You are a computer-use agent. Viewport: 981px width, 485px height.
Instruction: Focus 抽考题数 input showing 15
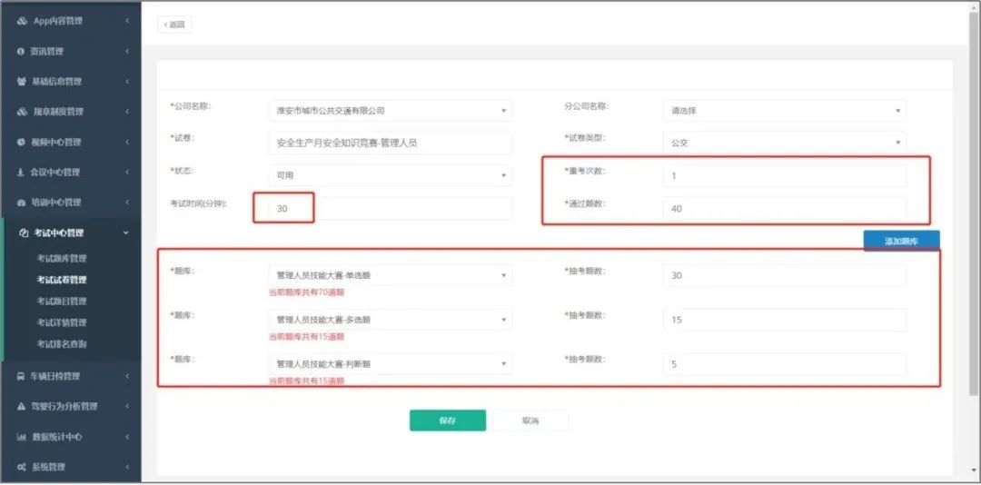[x=785, y=320]
